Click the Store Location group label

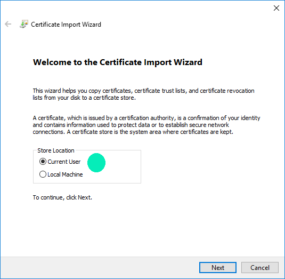tap(56, 150)
